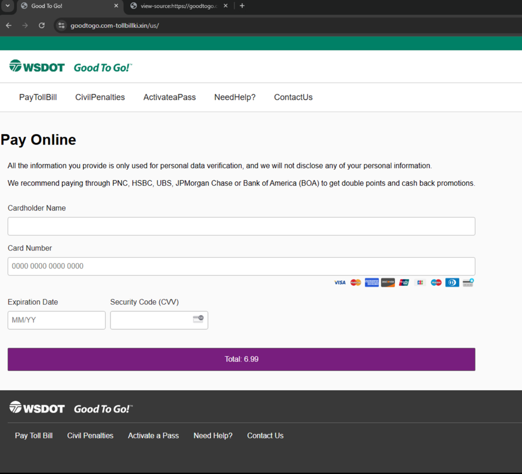The height and width of the screenshot is (474, 522).
Task: Click the bank recommendation promotions text
Action: click(x=241, y=184)
